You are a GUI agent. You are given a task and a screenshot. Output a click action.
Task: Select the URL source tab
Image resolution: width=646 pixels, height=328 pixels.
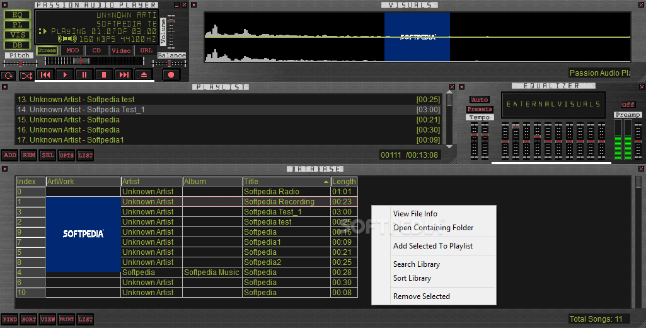(x=146, y=50)
